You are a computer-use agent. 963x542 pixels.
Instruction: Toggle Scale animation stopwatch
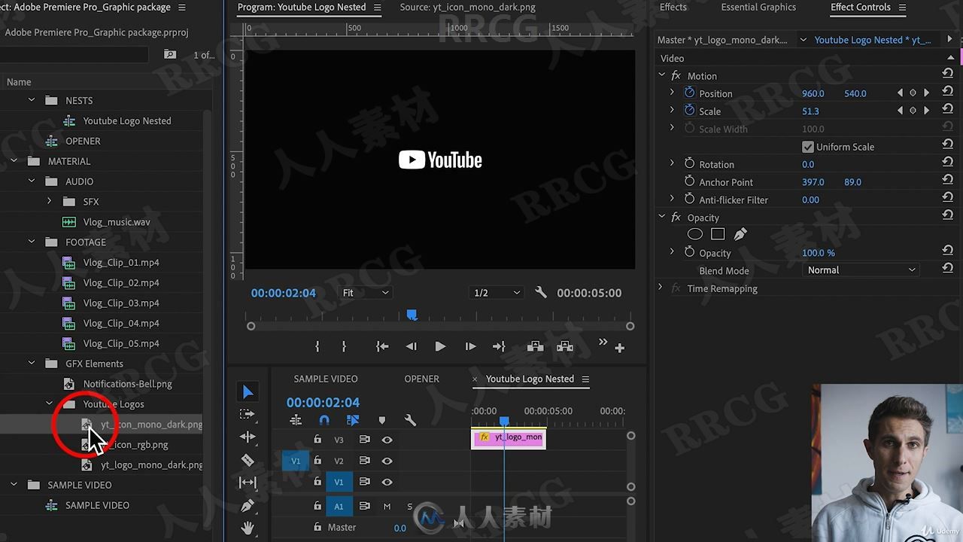689,111
